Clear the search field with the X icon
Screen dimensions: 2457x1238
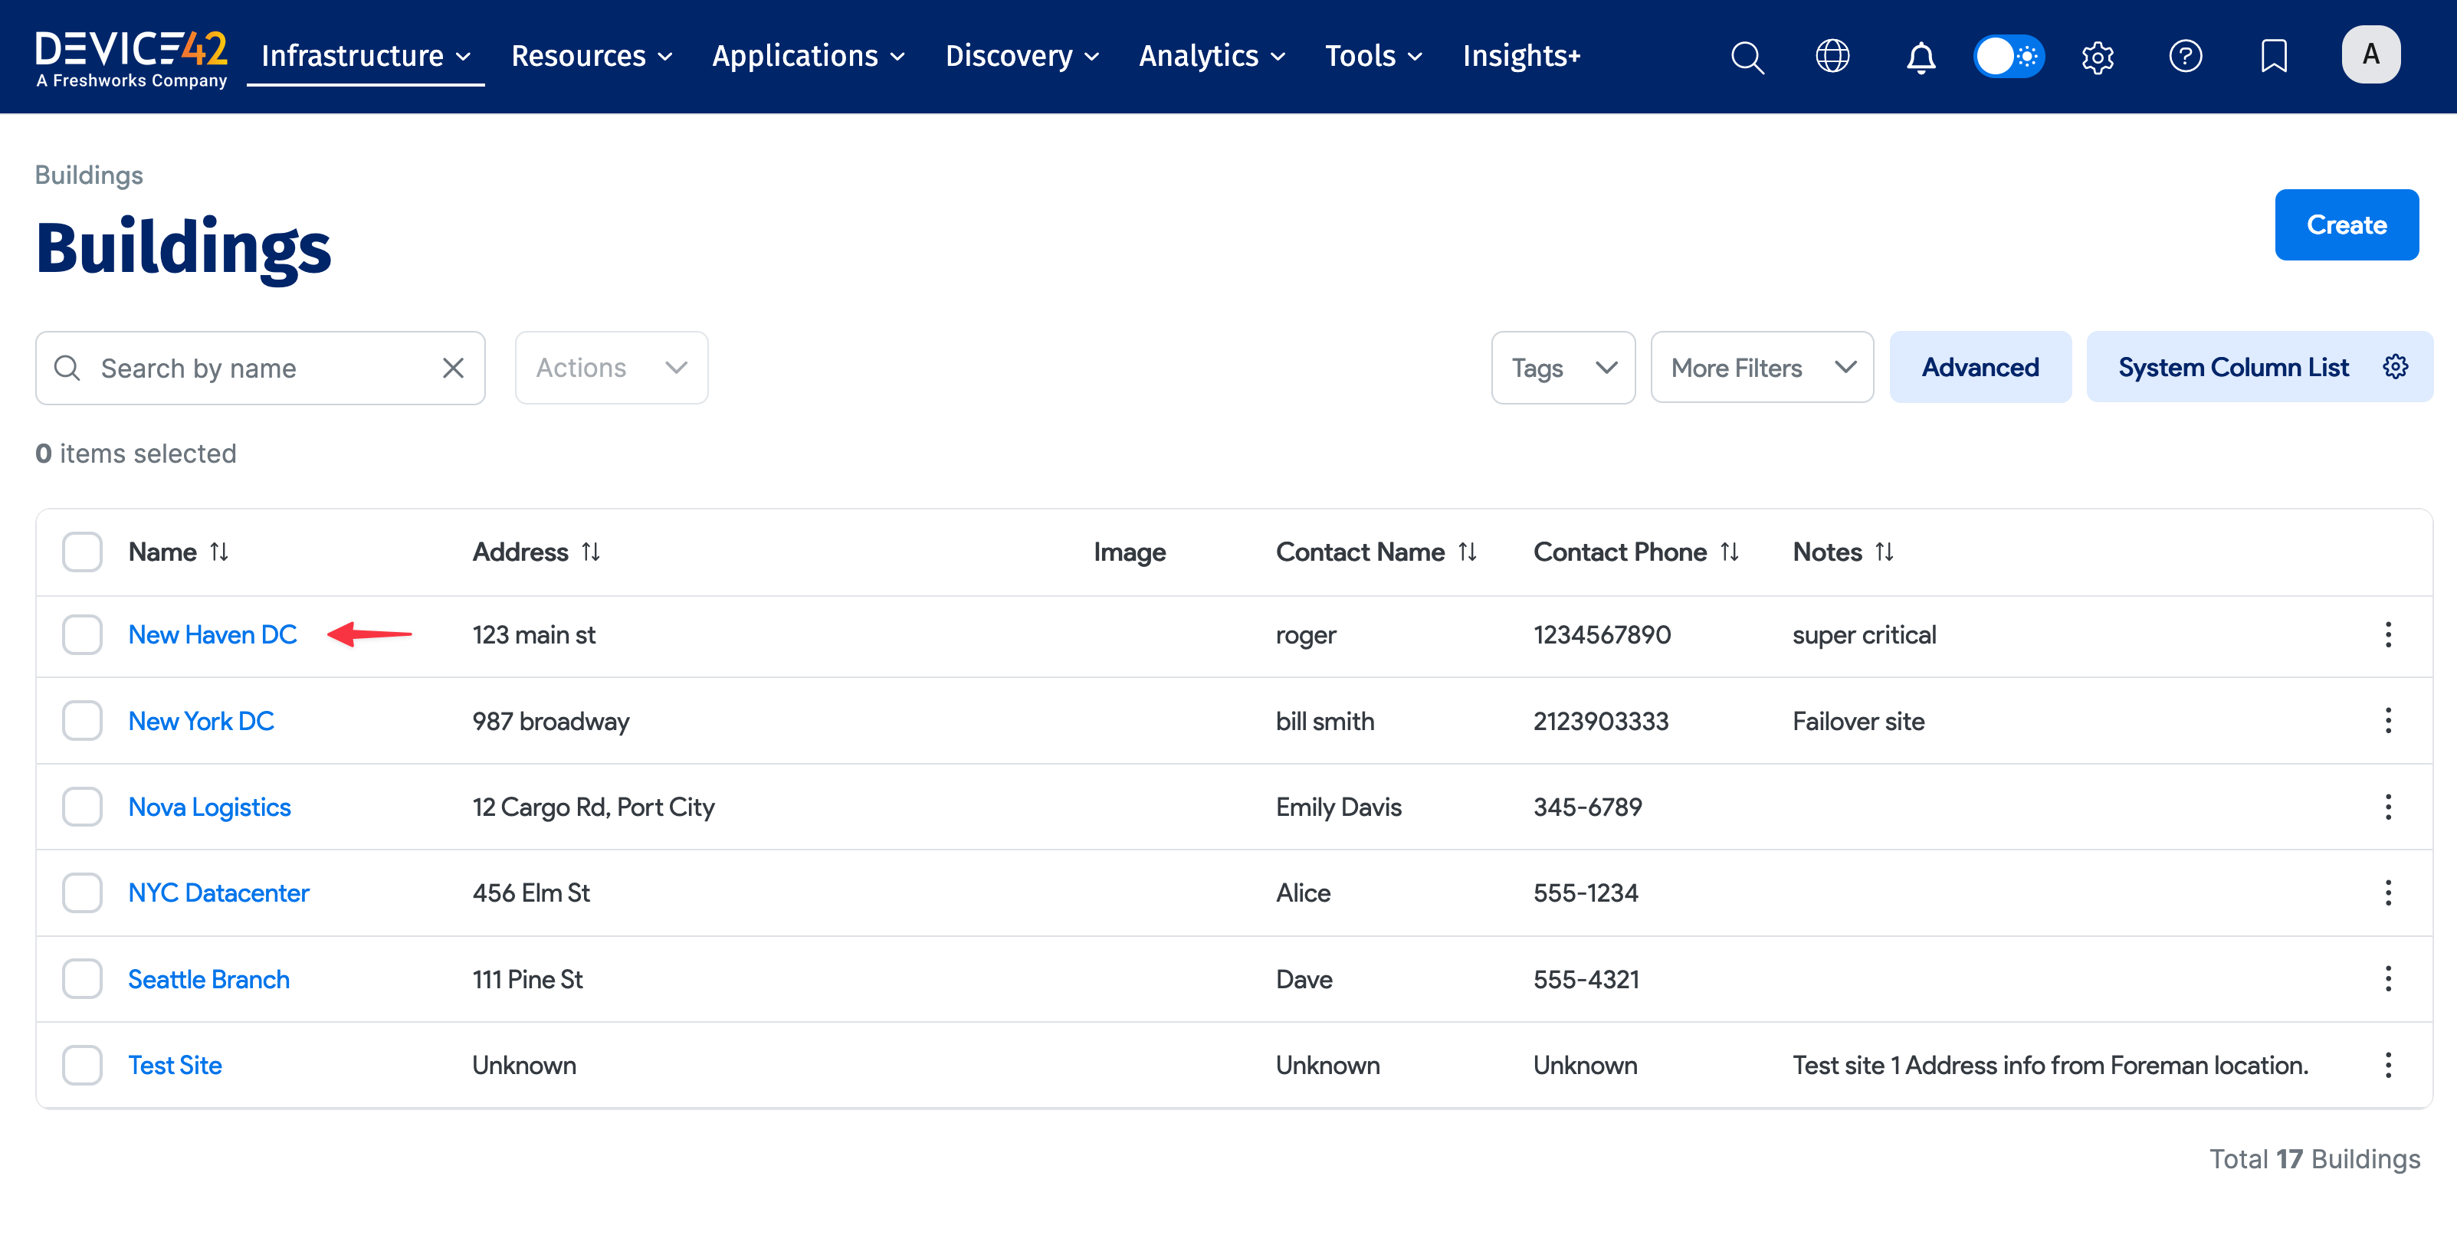(453, 368)
